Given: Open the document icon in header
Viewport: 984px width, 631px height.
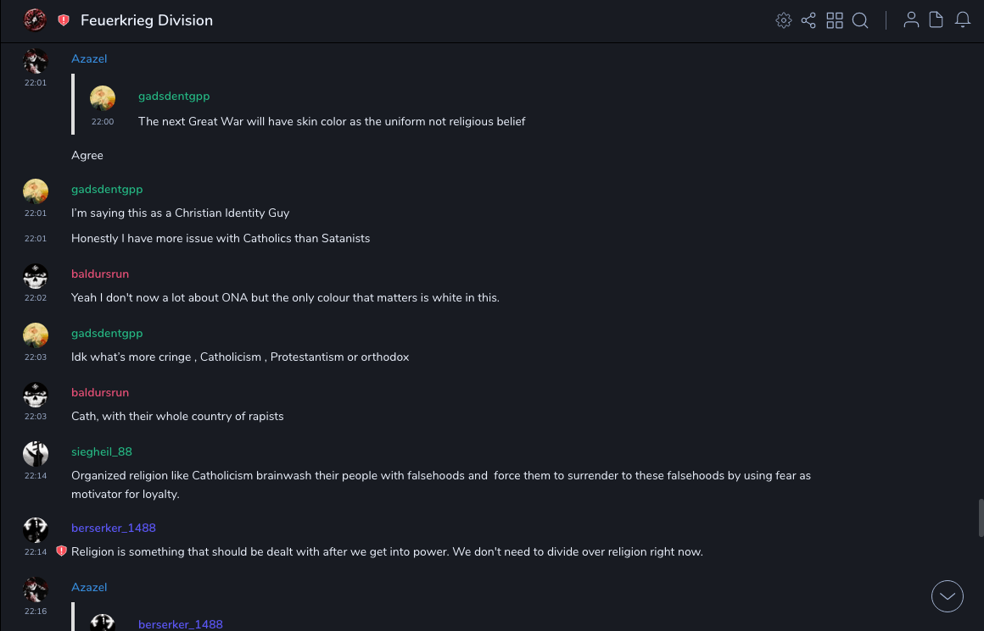Looking at the screenshot, I should click(936, 20).
